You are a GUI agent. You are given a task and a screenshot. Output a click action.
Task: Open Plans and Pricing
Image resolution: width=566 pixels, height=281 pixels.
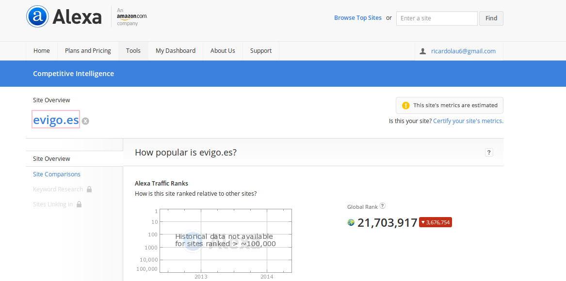point(88,51)
